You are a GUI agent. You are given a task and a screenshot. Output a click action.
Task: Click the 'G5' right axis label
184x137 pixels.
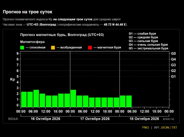tap(173, 53)
